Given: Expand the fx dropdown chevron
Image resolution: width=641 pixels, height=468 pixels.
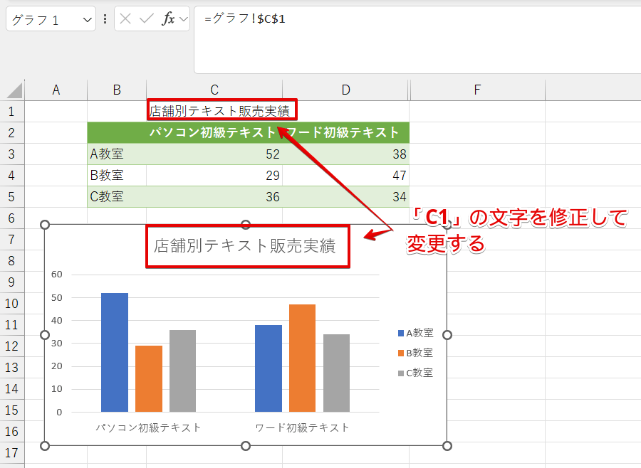Looking at the screenshot, I should [x=184, y=18].
